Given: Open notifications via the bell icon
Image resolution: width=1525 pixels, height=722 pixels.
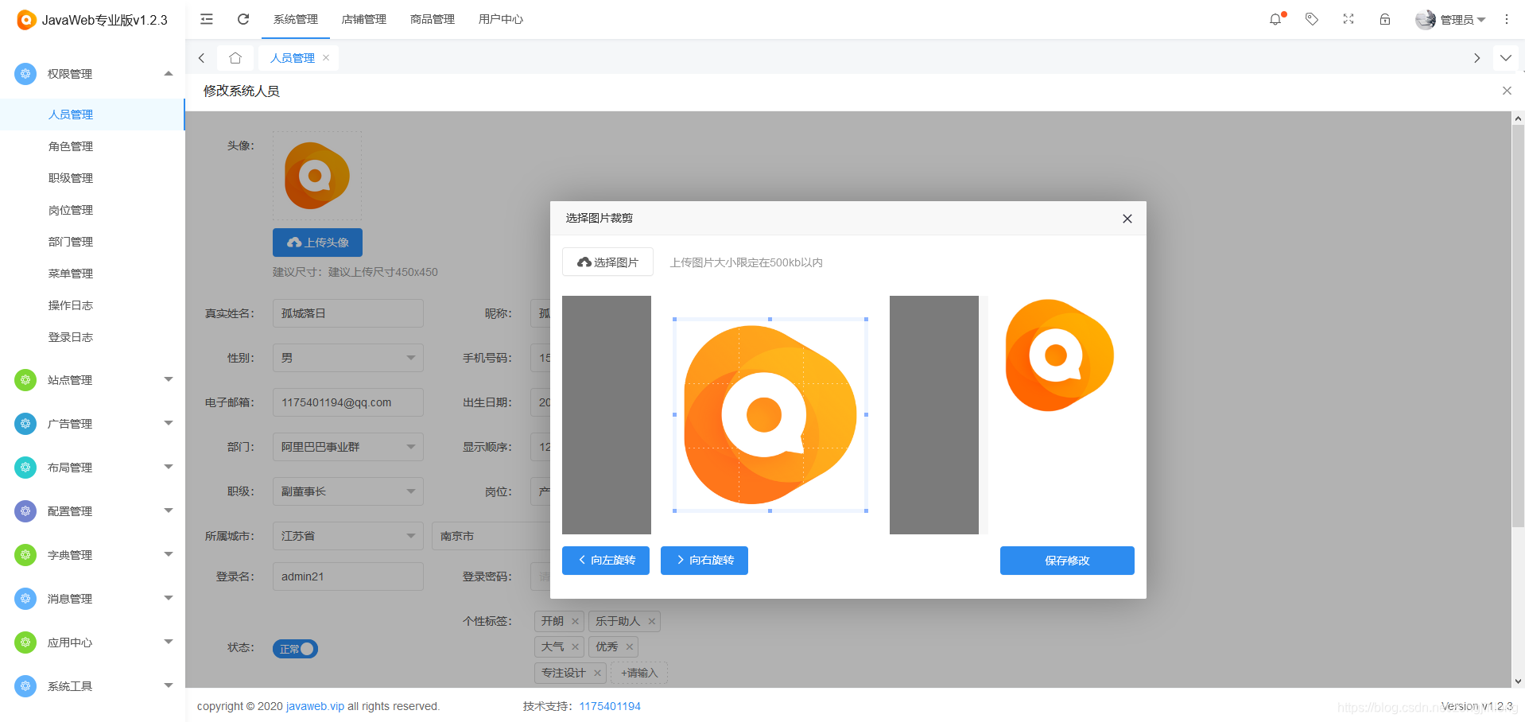Looking at the screenshot, I should coord(1275,19).
